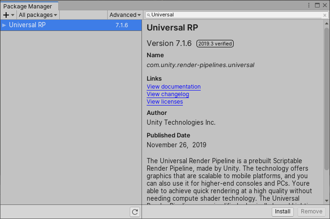330x219 pixels.
Task: Click the details panel vertical scrollbar thumb
Action: pos(326,98)
